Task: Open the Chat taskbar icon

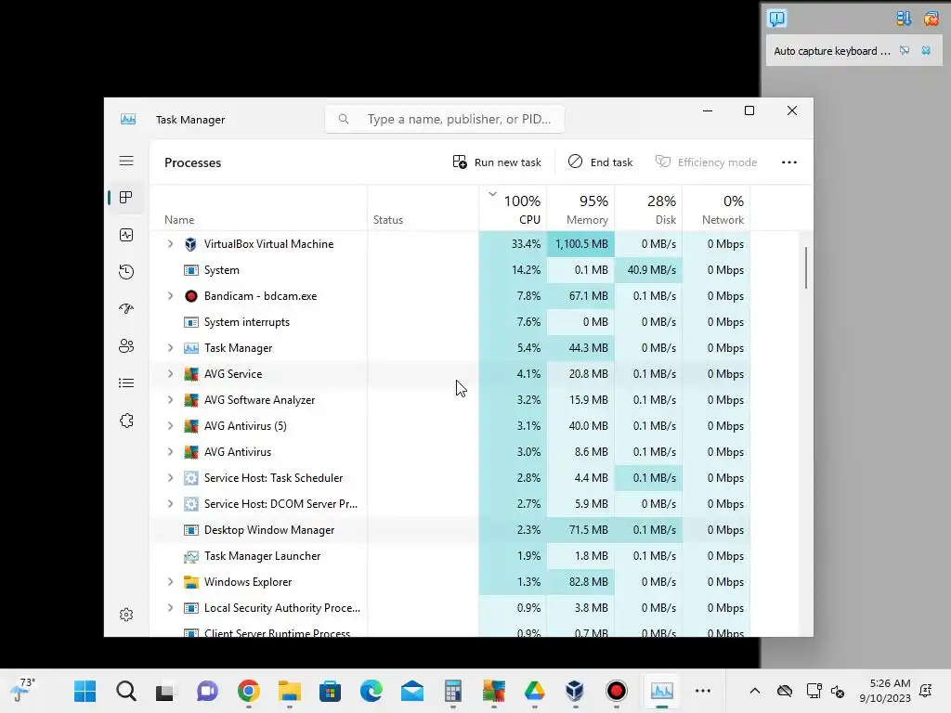Action: (207, 691)
